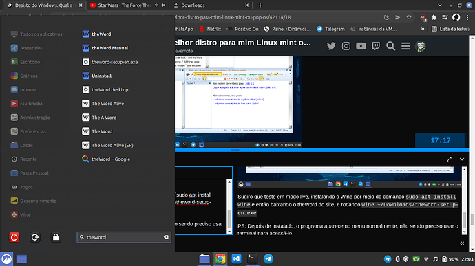Open site Twitter icon
The width and height of the screenshot is (475, 266).
(331, 46)
